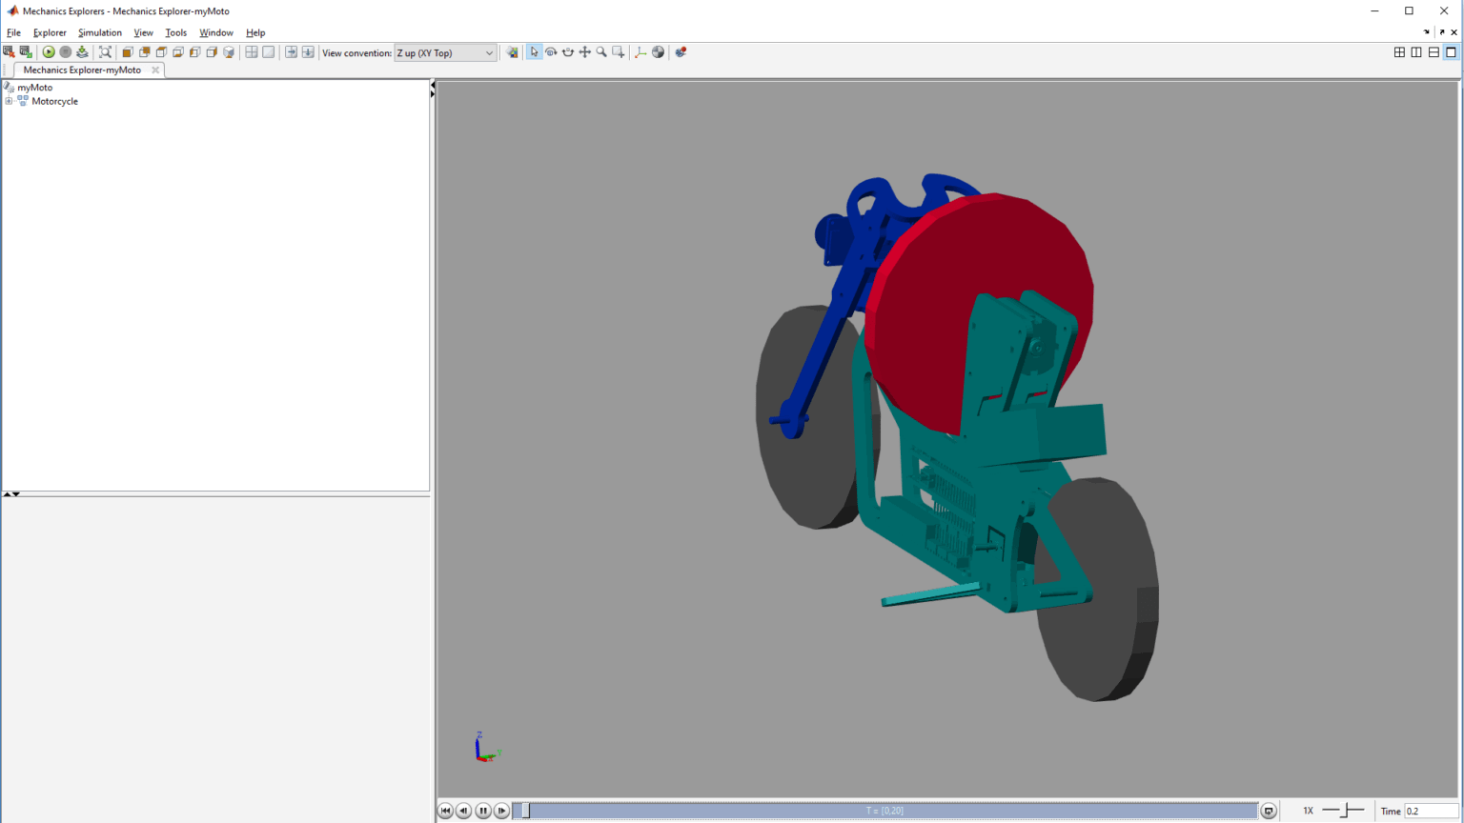
Task: Expand the Motorcycle tree node
Action: 10,101
